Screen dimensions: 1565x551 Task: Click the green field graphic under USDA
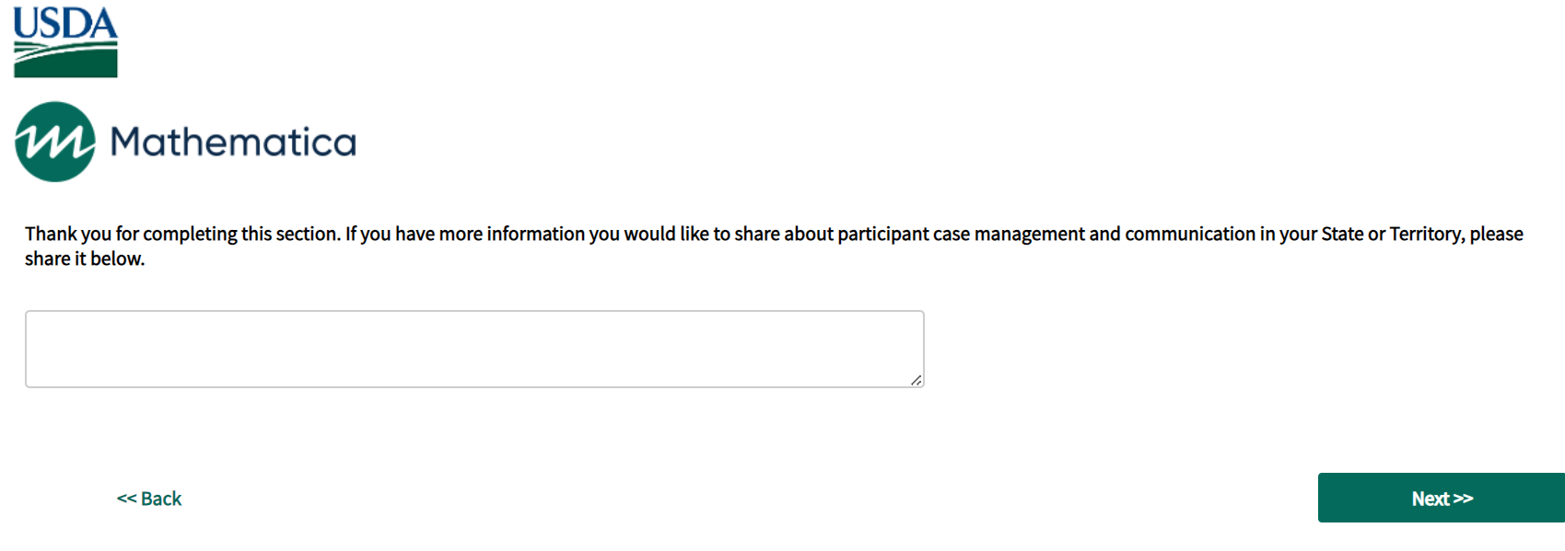tap(65, 61)
